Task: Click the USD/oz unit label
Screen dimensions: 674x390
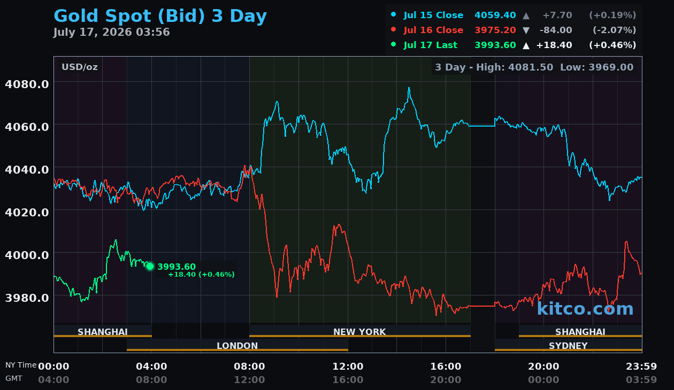Action: [x=80, y=67]
